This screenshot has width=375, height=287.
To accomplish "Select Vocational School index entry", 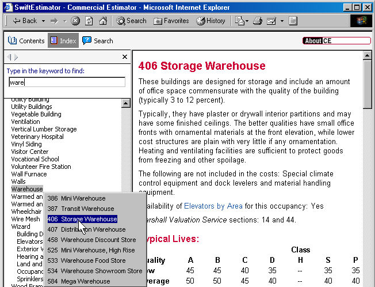I will pos(35,159).
